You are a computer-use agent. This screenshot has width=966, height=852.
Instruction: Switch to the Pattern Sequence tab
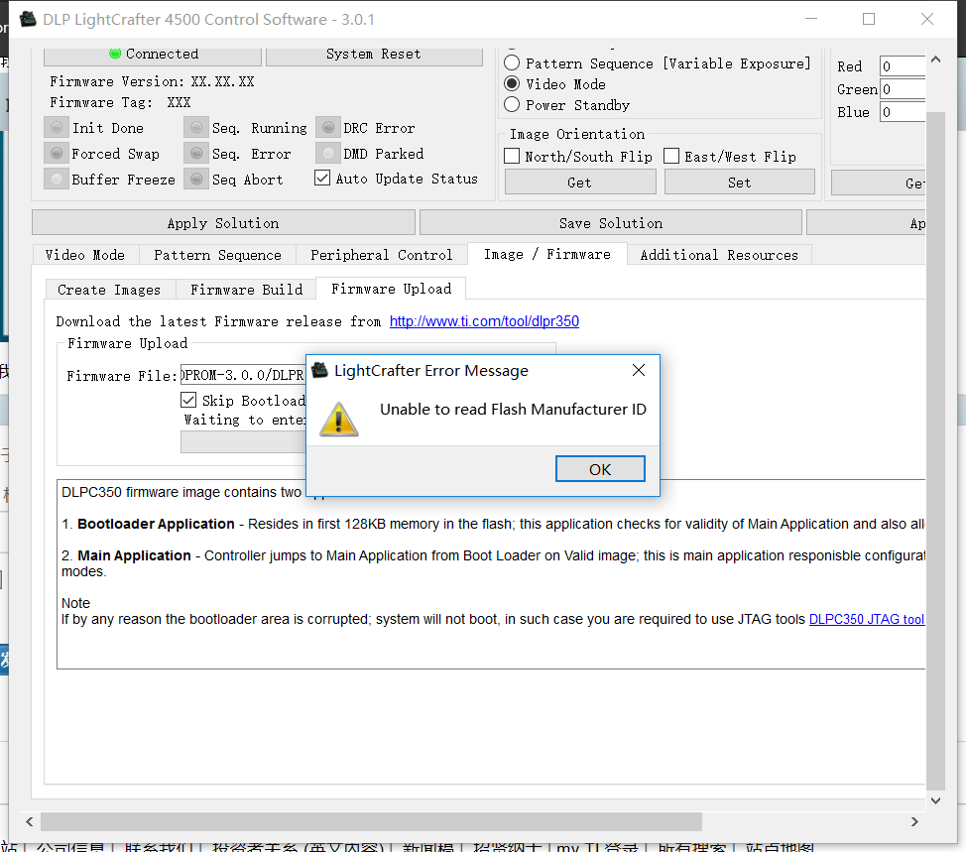(217, 255)
